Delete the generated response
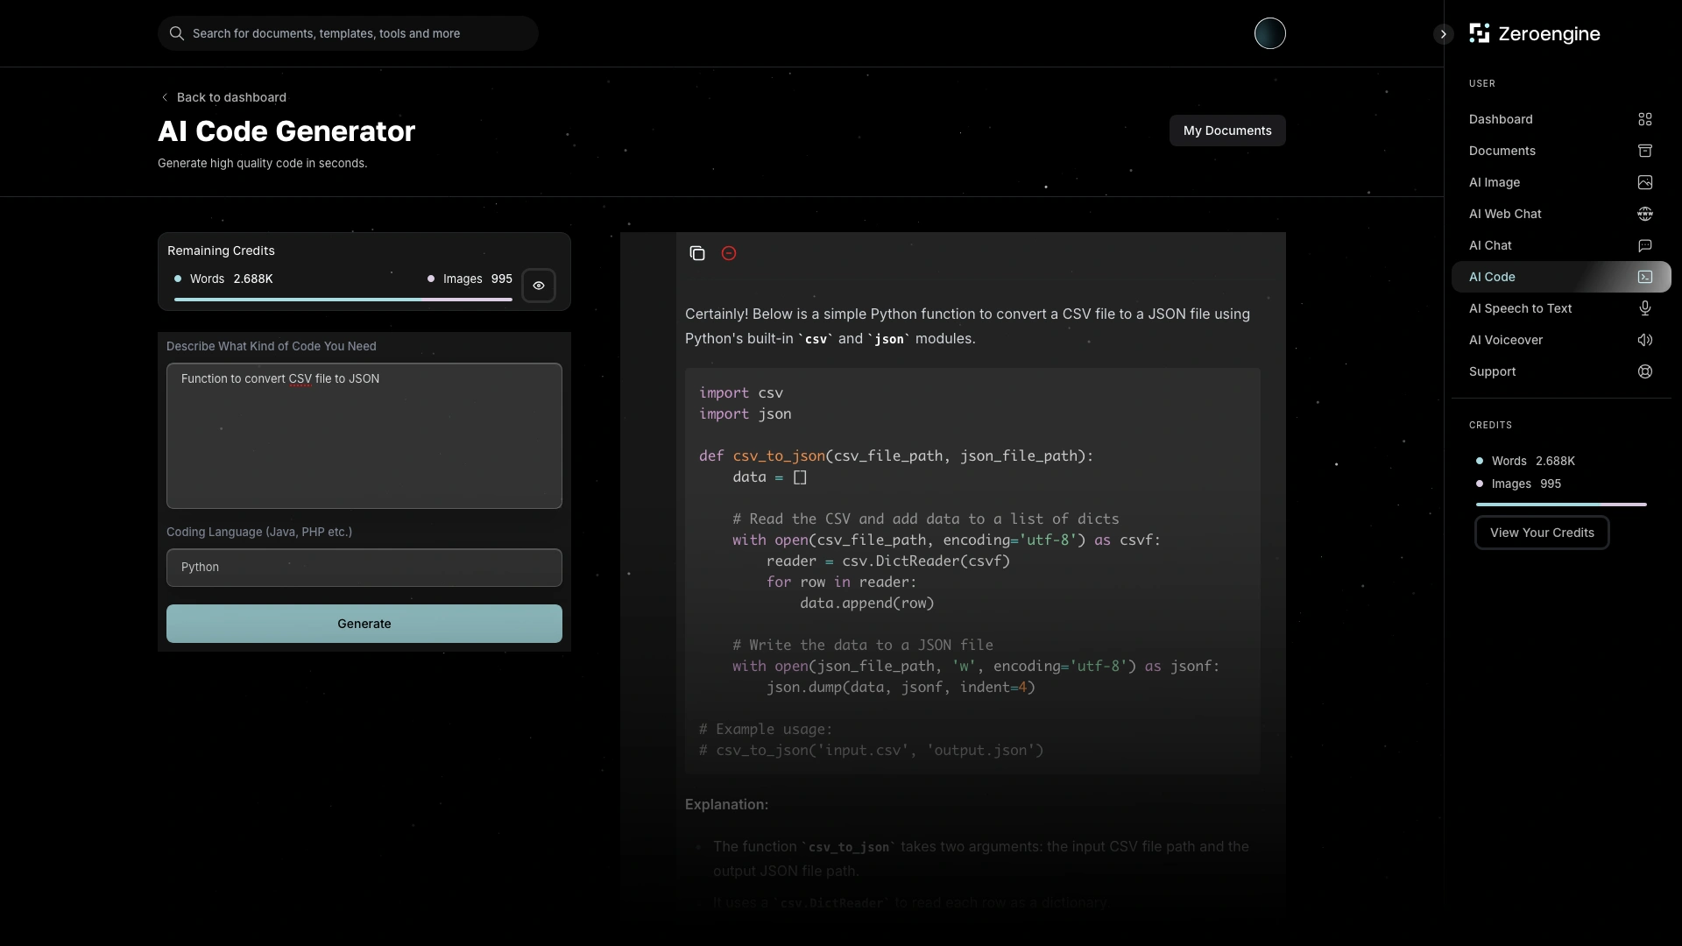The height and width of the screenshot is (946, 1682). (729, 253)
